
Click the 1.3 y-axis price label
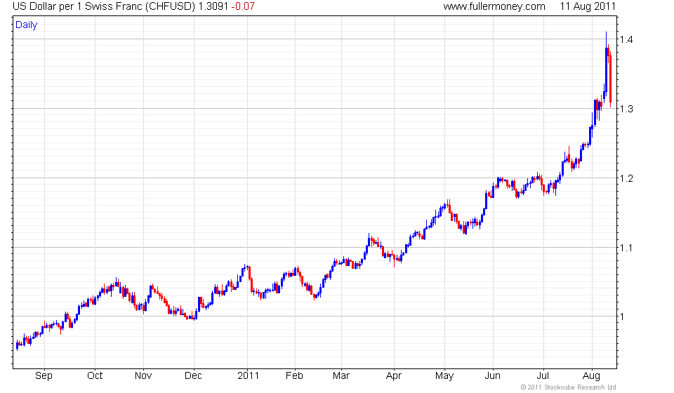(626, 109)
